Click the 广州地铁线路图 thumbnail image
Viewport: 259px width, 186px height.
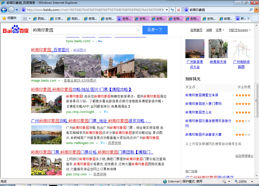(x=241, y=49)
